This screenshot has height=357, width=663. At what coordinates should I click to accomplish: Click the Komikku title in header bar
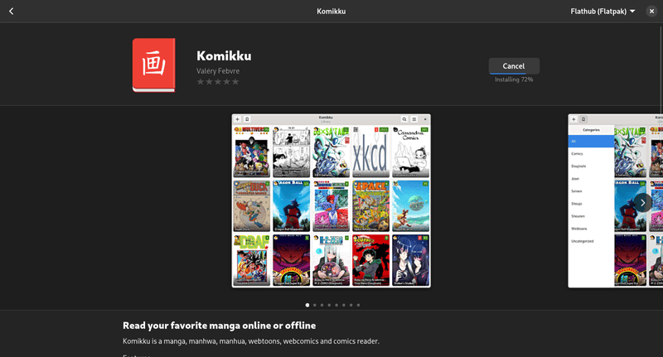pyautogui.click(x=331, y=11)
